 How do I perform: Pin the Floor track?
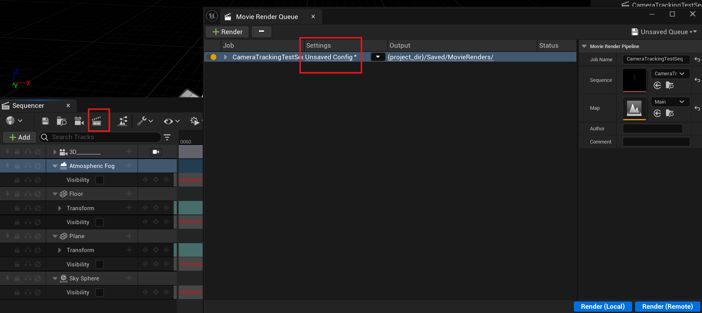click(7, 194)
